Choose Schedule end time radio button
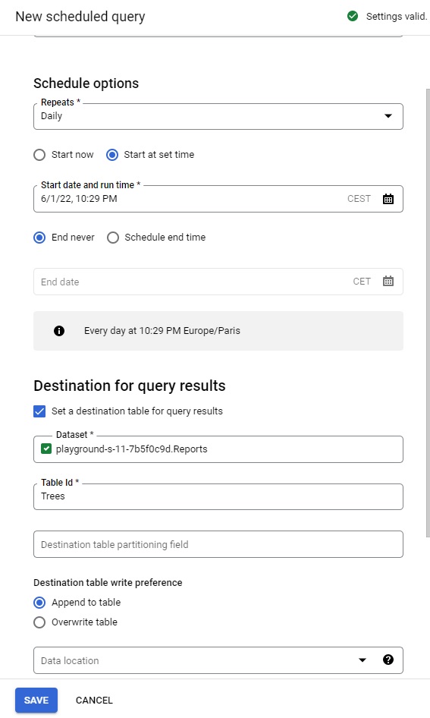The height and width of the screenshot is (718, 430). (x=112, y=238)
